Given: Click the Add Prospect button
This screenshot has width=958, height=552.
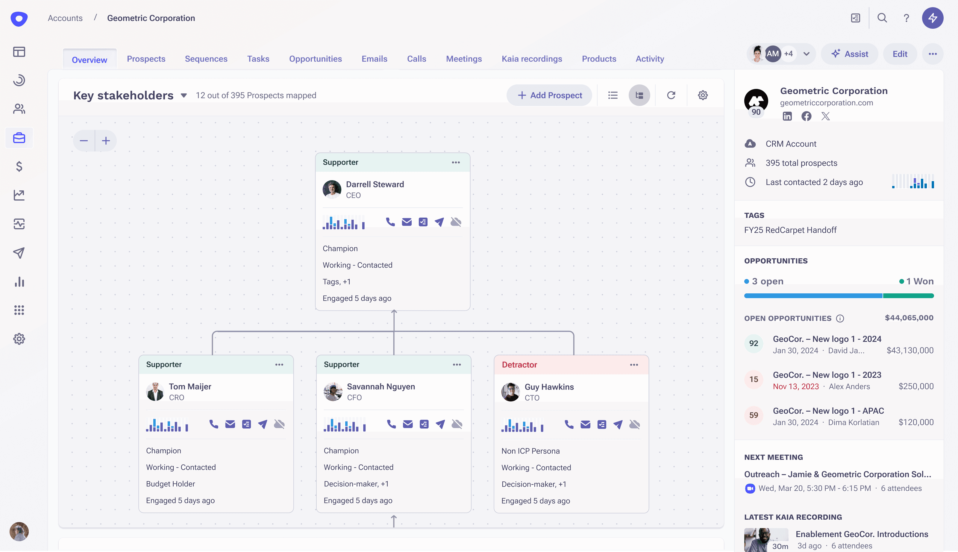Looking at the screenshot, I should 549,95.
